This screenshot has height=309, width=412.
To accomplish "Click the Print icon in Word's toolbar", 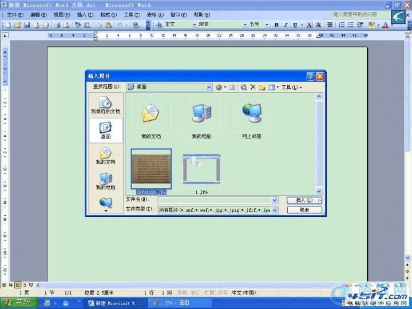I will click(57, 25).
